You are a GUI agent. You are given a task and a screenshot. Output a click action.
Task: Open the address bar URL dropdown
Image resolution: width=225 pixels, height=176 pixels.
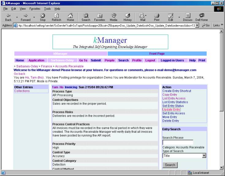pos(197,25)
